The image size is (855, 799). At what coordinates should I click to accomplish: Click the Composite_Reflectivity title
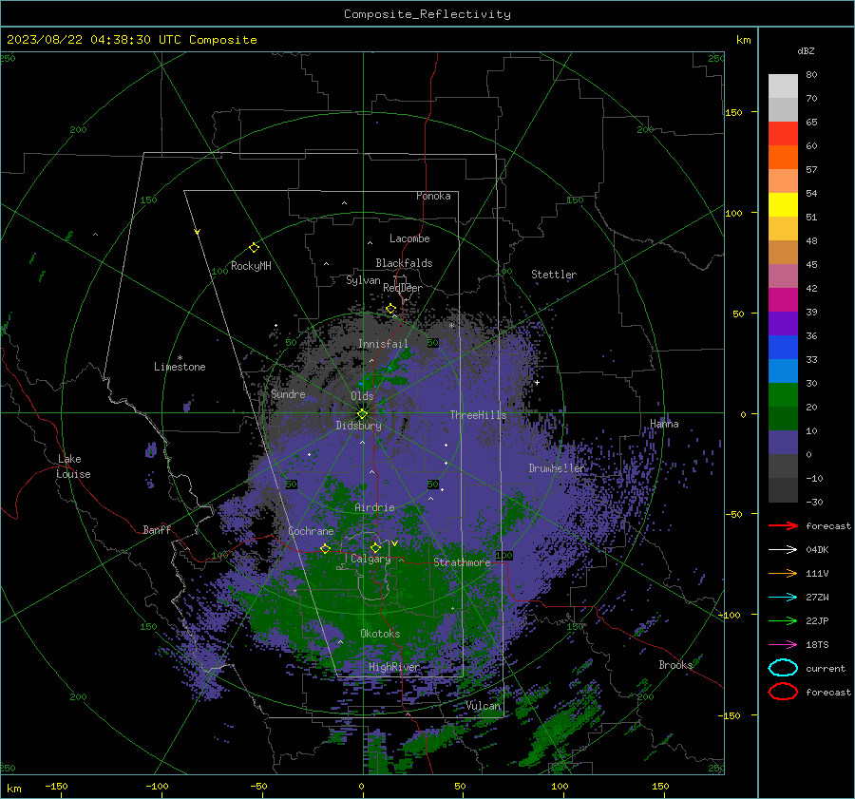click(x=427, y=14)
